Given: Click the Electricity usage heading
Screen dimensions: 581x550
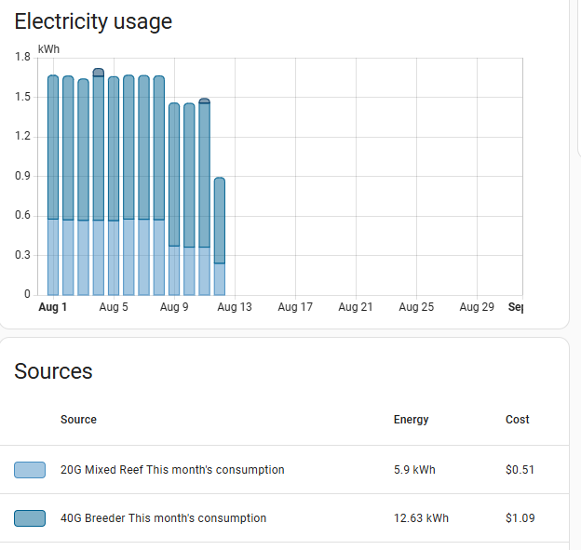Looking at the screenshot, I should pos(93,21).
